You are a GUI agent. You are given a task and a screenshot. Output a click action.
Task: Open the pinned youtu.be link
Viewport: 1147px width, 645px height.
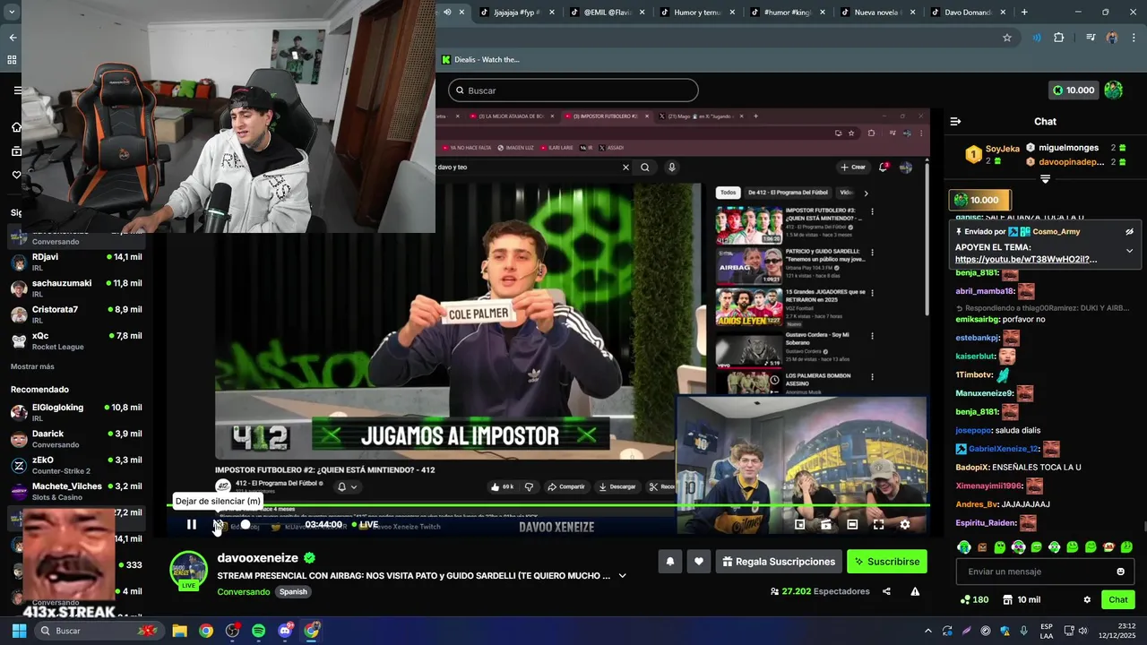coord(1025,260)
